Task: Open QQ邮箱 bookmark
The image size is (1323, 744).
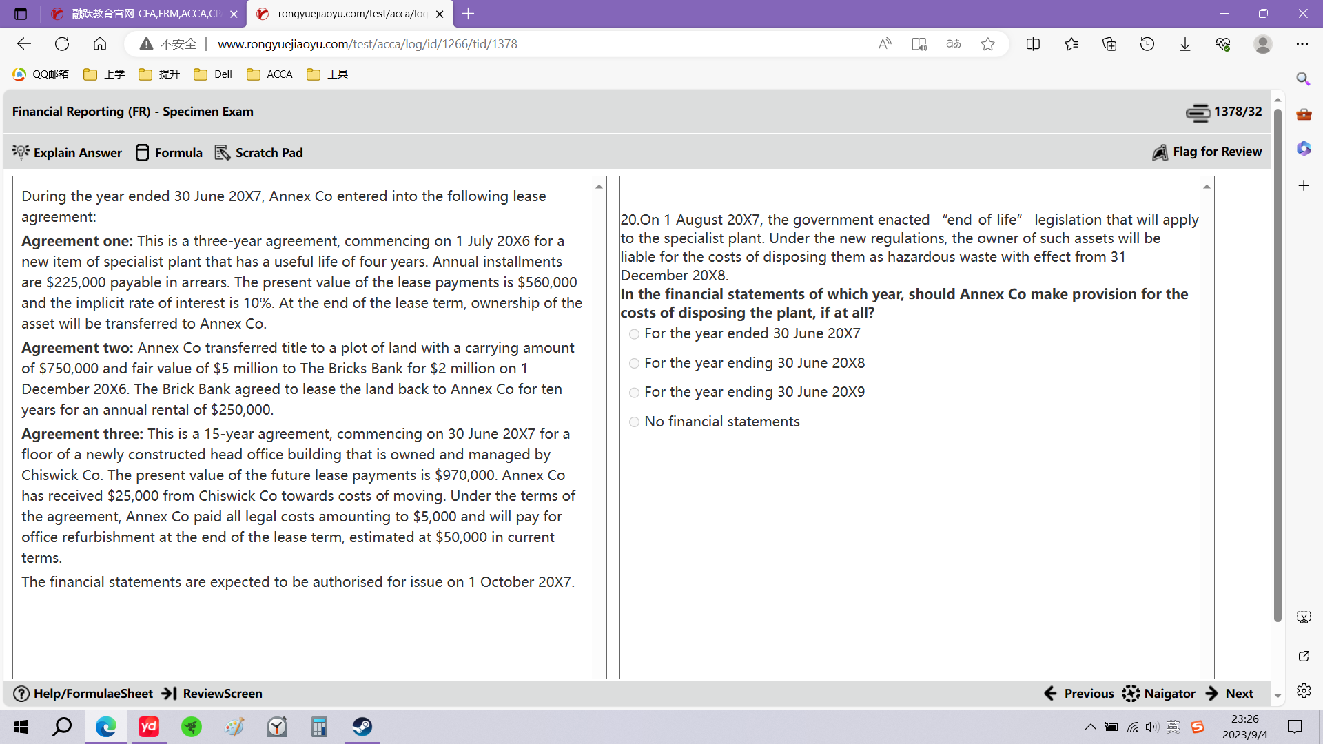Action: tap(41, 74)
